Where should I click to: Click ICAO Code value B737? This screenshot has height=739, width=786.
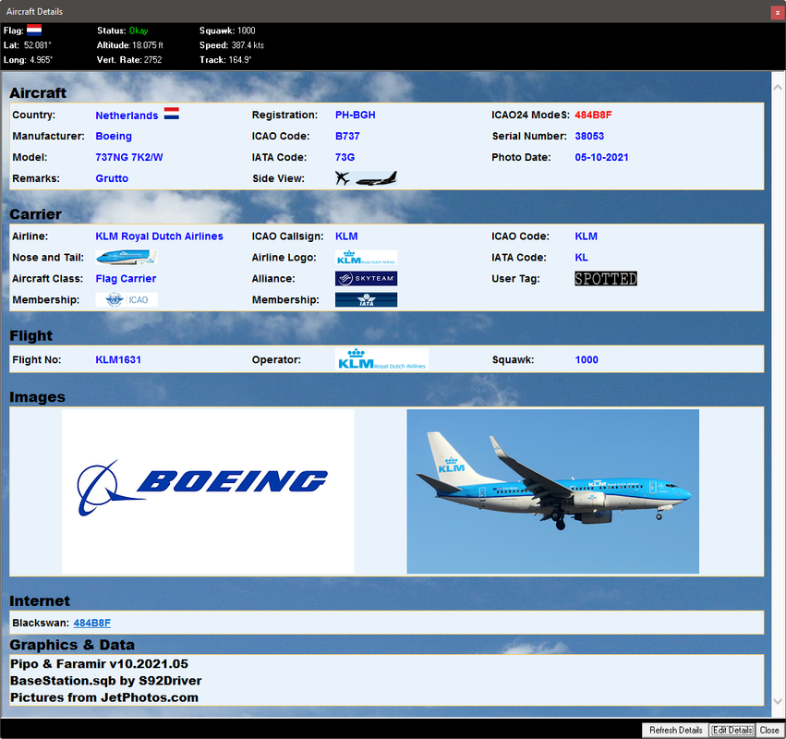(x=347, y=136)
